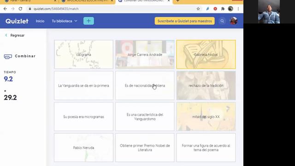295x166 pixels.
Task: Create a new set with plus button
Action: click(x=88, y=21)
